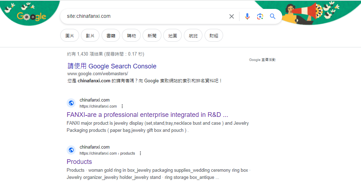361x186 pixels.
Task: Open three-dot menu beside chinafanxi.com › products
Action: pos(140,153)
